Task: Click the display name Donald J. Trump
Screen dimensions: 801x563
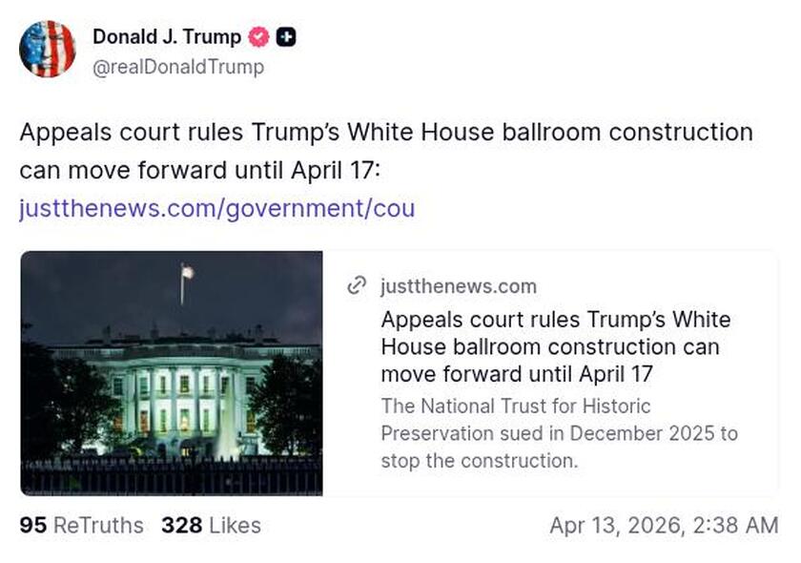Action: pos(165,37)
